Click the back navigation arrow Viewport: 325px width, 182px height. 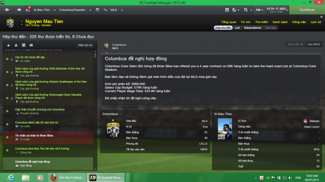pos(7,10)
